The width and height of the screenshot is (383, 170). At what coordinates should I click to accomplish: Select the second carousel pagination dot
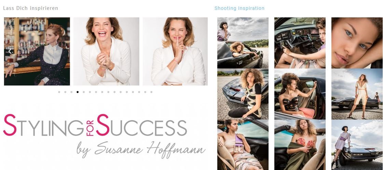[x=65, y=92]
